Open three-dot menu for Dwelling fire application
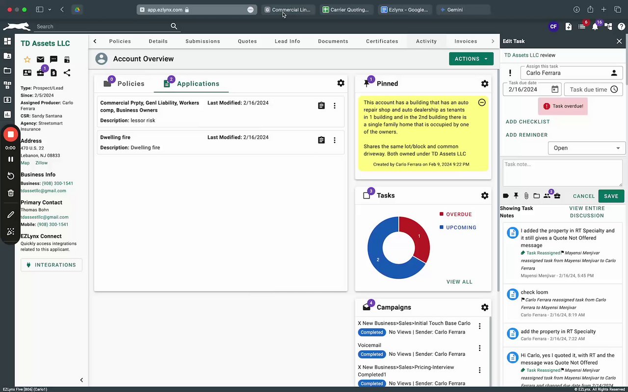 (x=335, y=140)
